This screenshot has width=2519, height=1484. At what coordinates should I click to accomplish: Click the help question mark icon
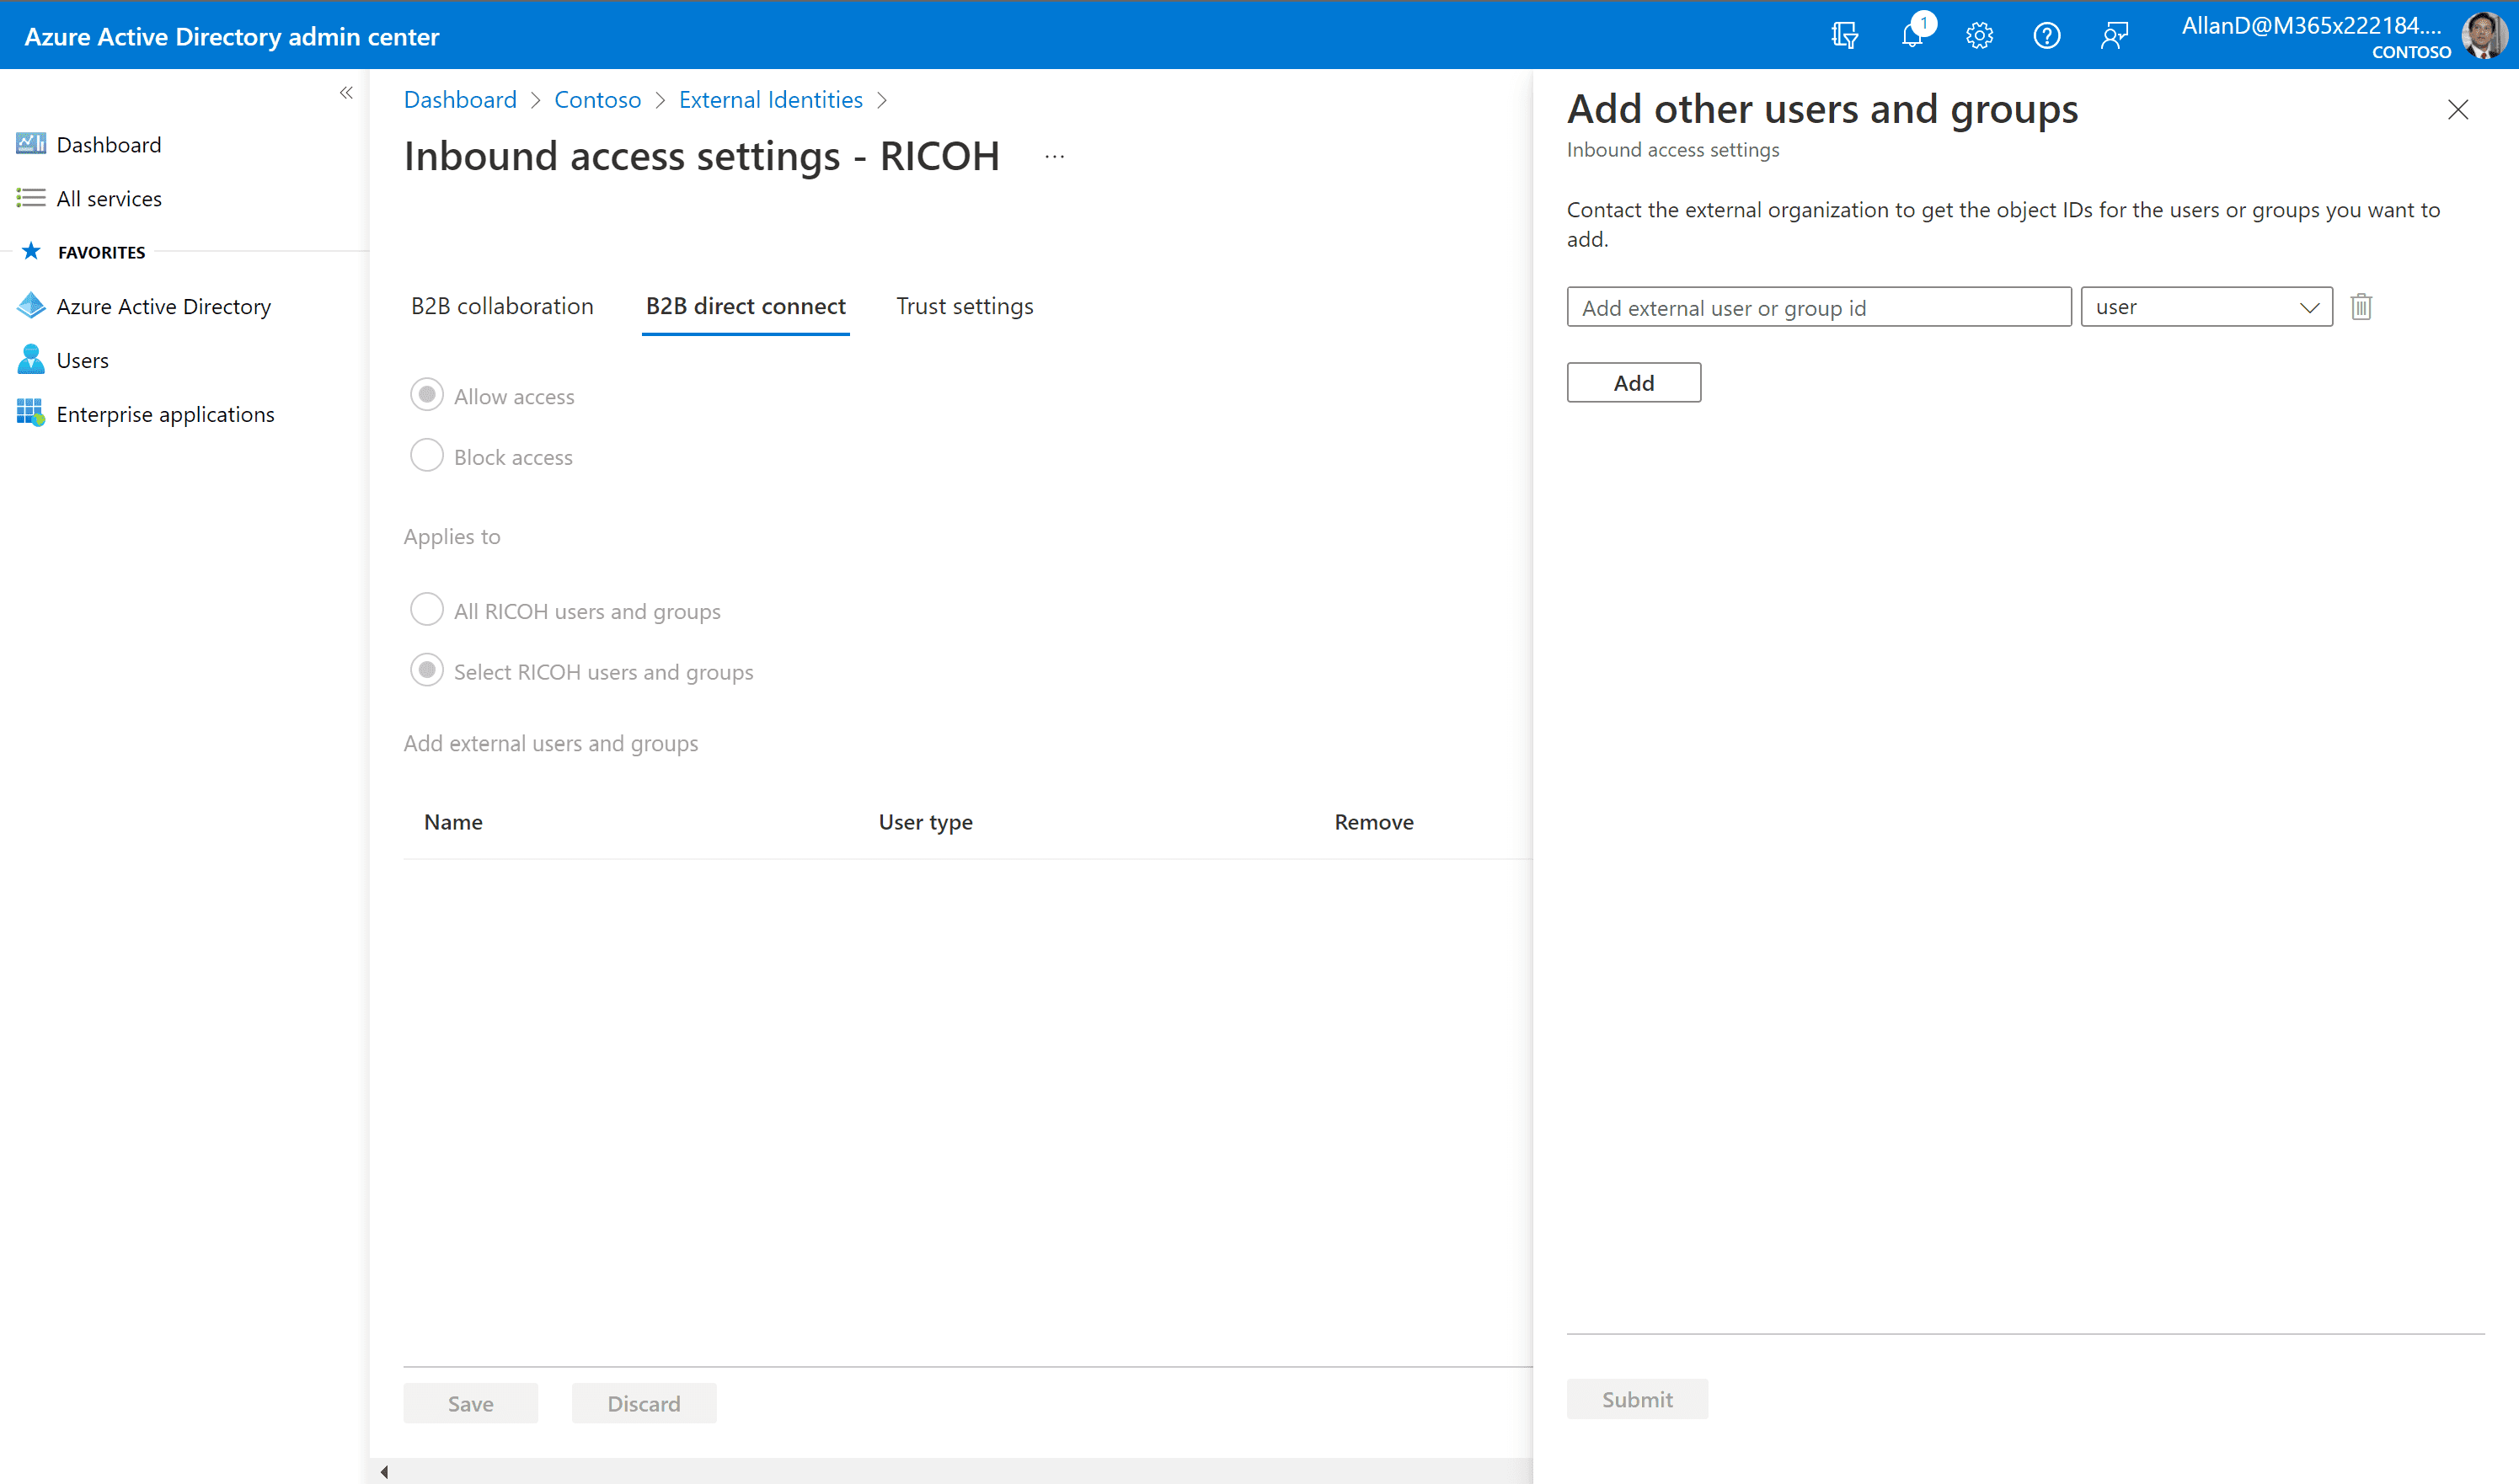pos(2046,36)
